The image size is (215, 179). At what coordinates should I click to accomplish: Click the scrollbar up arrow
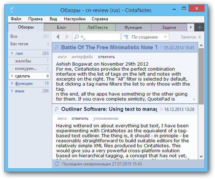[201, 45]
